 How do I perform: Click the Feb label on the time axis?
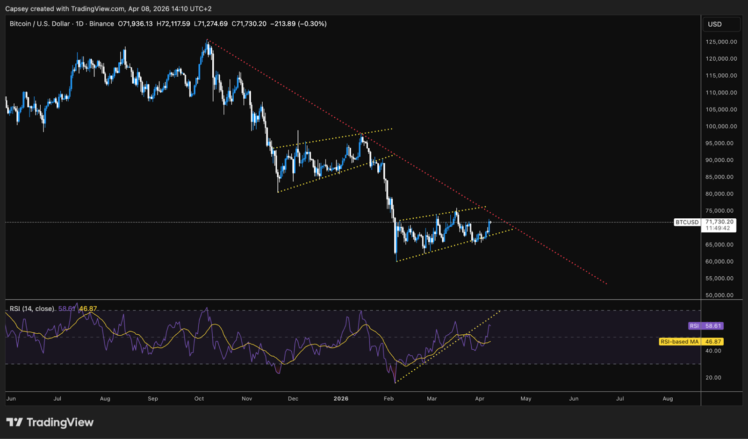click(x=388, y=399)
